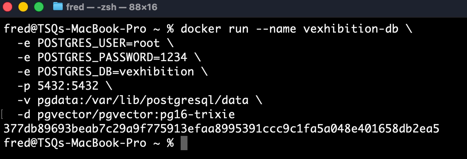Click the image name "pgvector/pgvector:pg16-trixie"
The image size is (467, 159).
click(x=136, y=114)
